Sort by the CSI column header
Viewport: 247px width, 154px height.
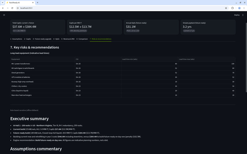click(x=98, y=59)
